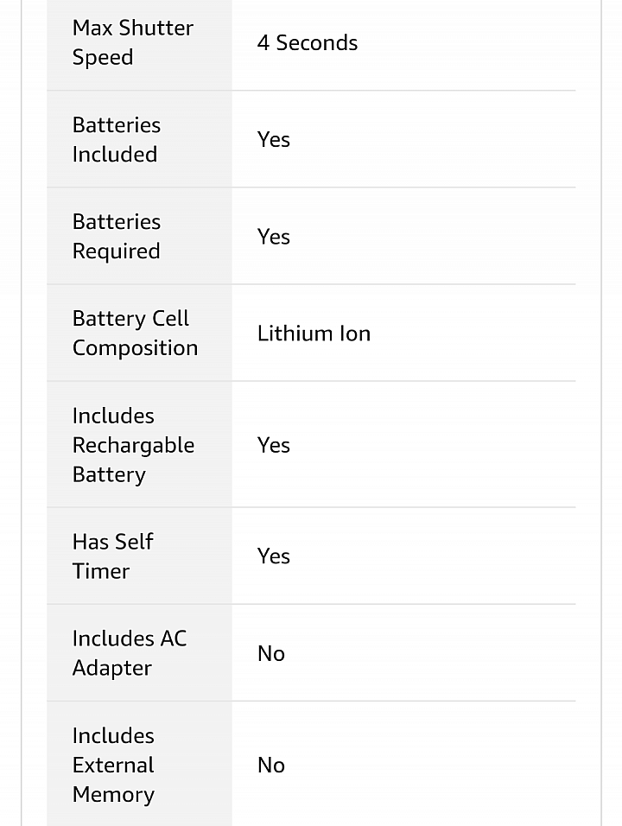Click the Yes value for Batteries Required
622x826 pixels.
(x=273, y=237)
